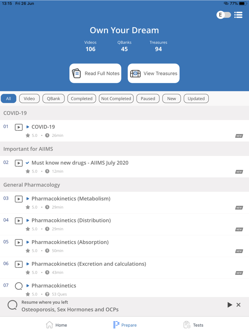The height and width of the screenshot is (333, 249).
Task: Open Pharmacokinetics (Distribution)
Action: [71, 220]
